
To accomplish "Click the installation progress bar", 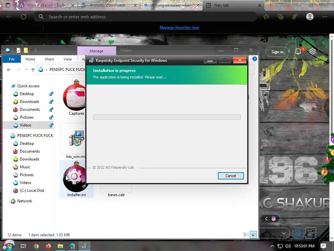I will click(167, 117).
